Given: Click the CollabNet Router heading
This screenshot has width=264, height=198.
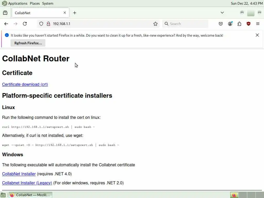Looking at the screenshot, I should (36, 59).
